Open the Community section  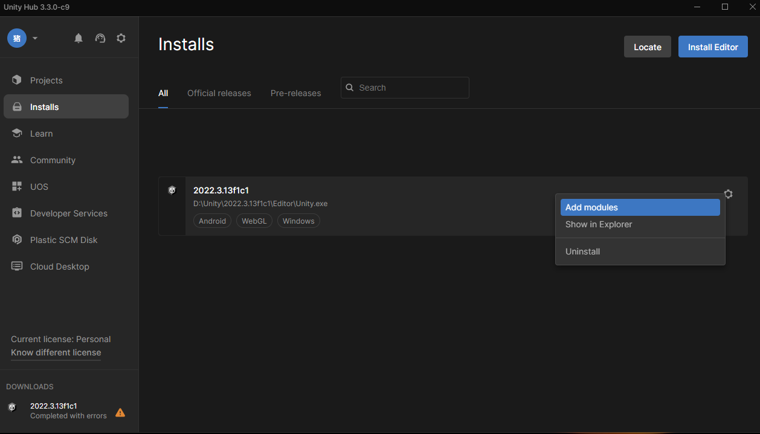66,160
